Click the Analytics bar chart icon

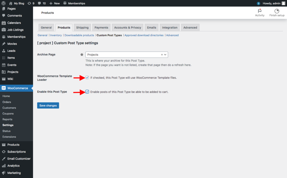tap(4, 166)
